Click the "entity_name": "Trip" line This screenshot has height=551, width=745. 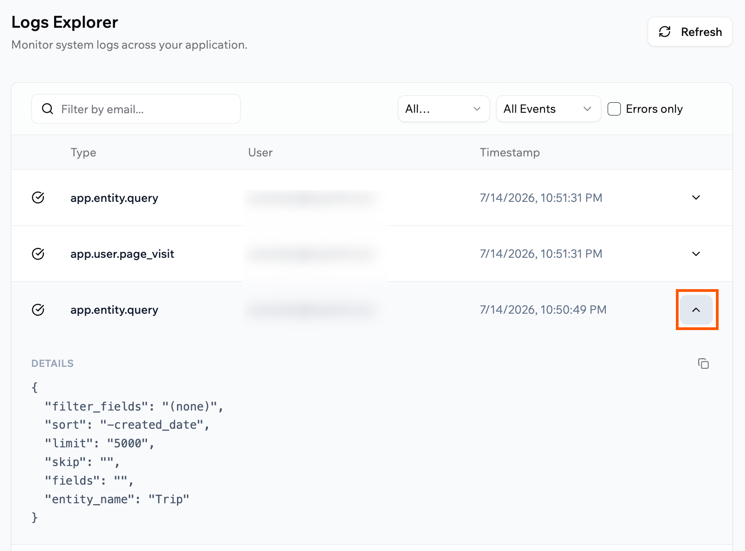pyautogui.click(x=117, y=499)
